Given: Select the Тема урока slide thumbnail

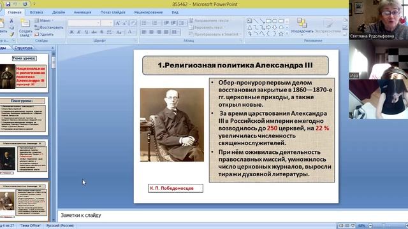Looking at the screenshot, I should tap(24, 73).
